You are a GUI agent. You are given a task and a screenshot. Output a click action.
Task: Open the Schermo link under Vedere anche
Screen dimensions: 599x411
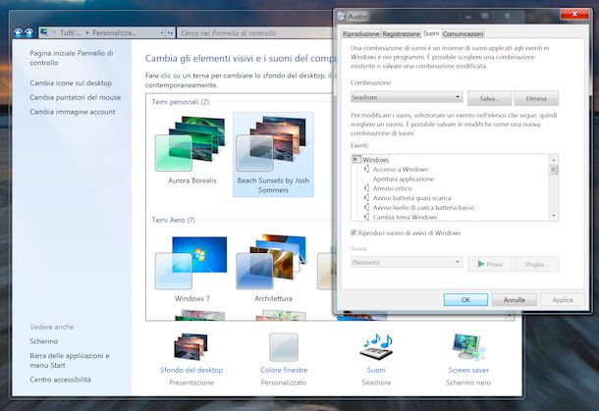click(x=44, y=341)
